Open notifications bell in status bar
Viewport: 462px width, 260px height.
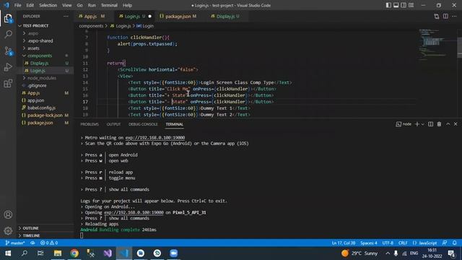[x=455, y=243]
